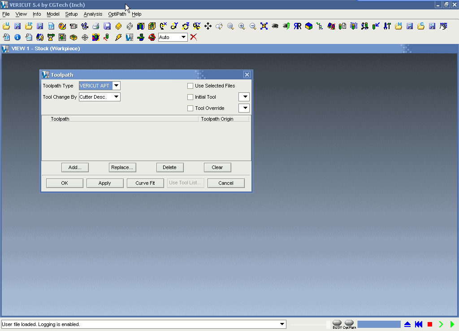Click the TP document toolpath icon

[x=51, y=26]
